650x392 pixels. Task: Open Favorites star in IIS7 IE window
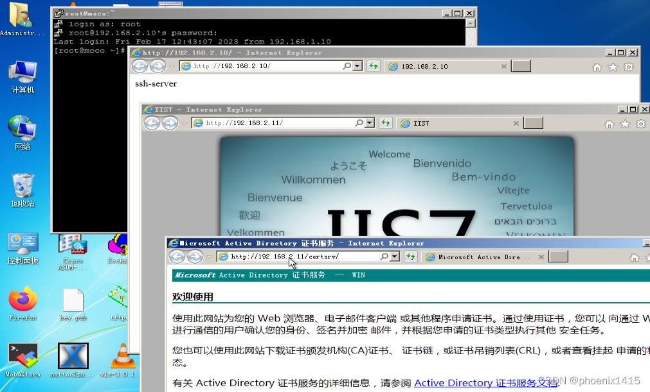pyautogui.click(x=625, y=124)
